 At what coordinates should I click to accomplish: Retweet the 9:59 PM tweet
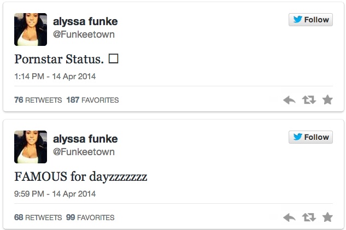coord(309,217)
